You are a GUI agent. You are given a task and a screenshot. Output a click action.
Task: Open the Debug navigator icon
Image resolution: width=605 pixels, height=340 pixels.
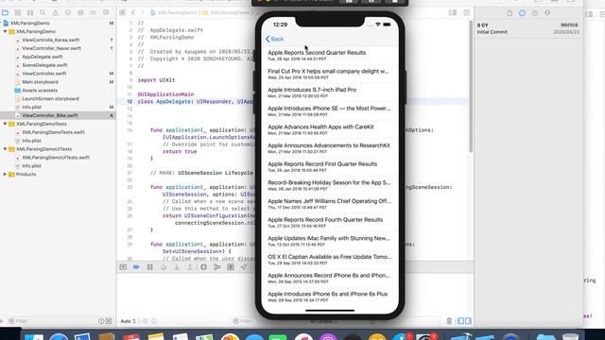coord(80,12)
